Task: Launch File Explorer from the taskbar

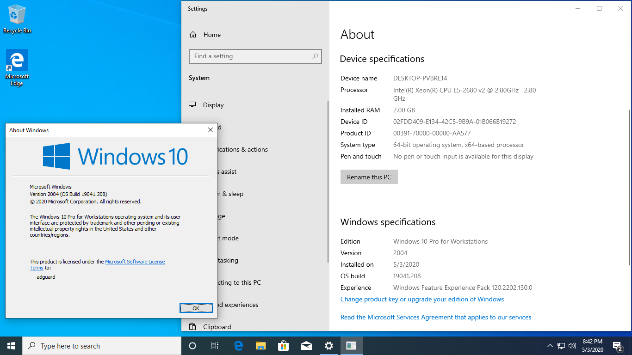Action: (x=261, y=346)
